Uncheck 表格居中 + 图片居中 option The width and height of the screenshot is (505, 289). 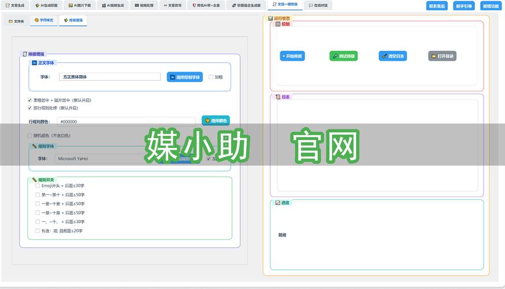click(30, 100)
